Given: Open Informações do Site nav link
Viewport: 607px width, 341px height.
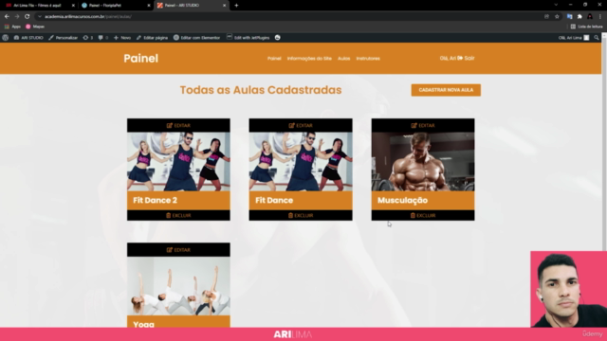Looking at the screenshot, I should point(309,59).
